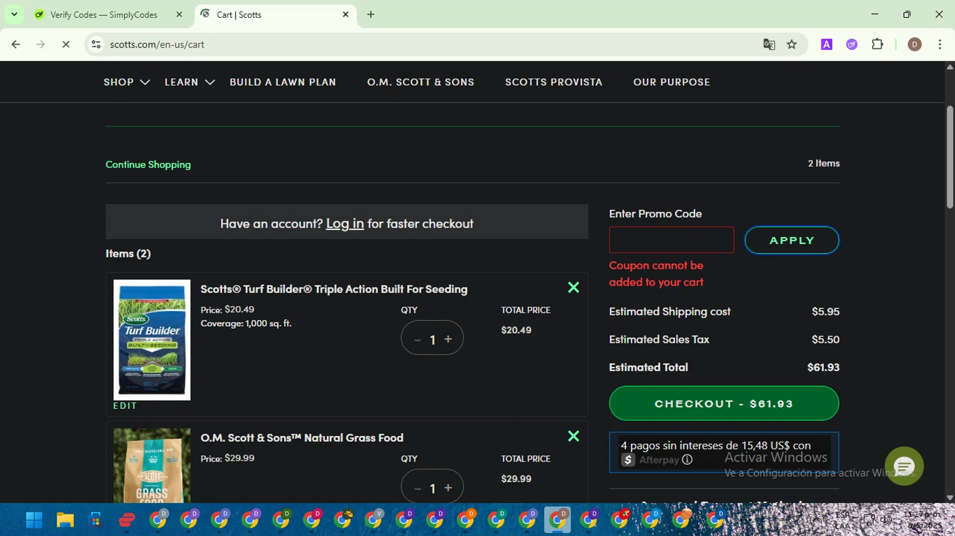The height and width of the screenshot is (536, 955).
Task: Open the purple A browser extension
Action: coord(826,45)
